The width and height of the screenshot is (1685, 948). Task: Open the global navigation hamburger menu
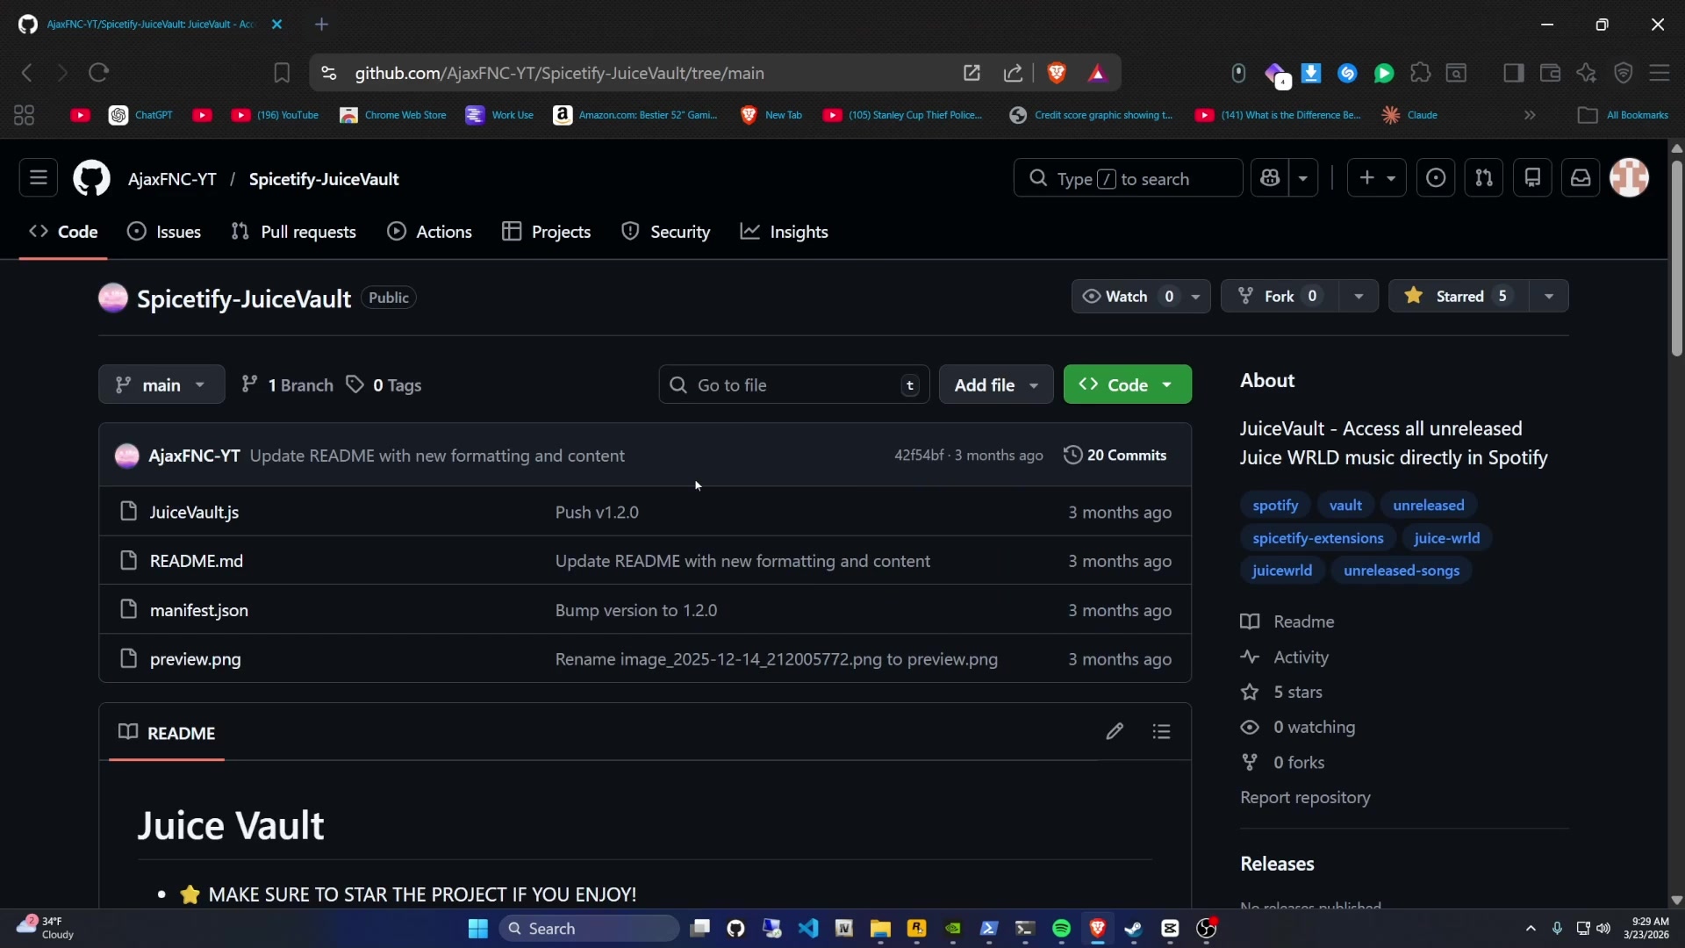click(x=39, y=178)
